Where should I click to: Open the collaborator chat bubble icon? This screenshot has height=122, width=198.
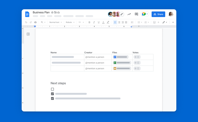[122, 14]
